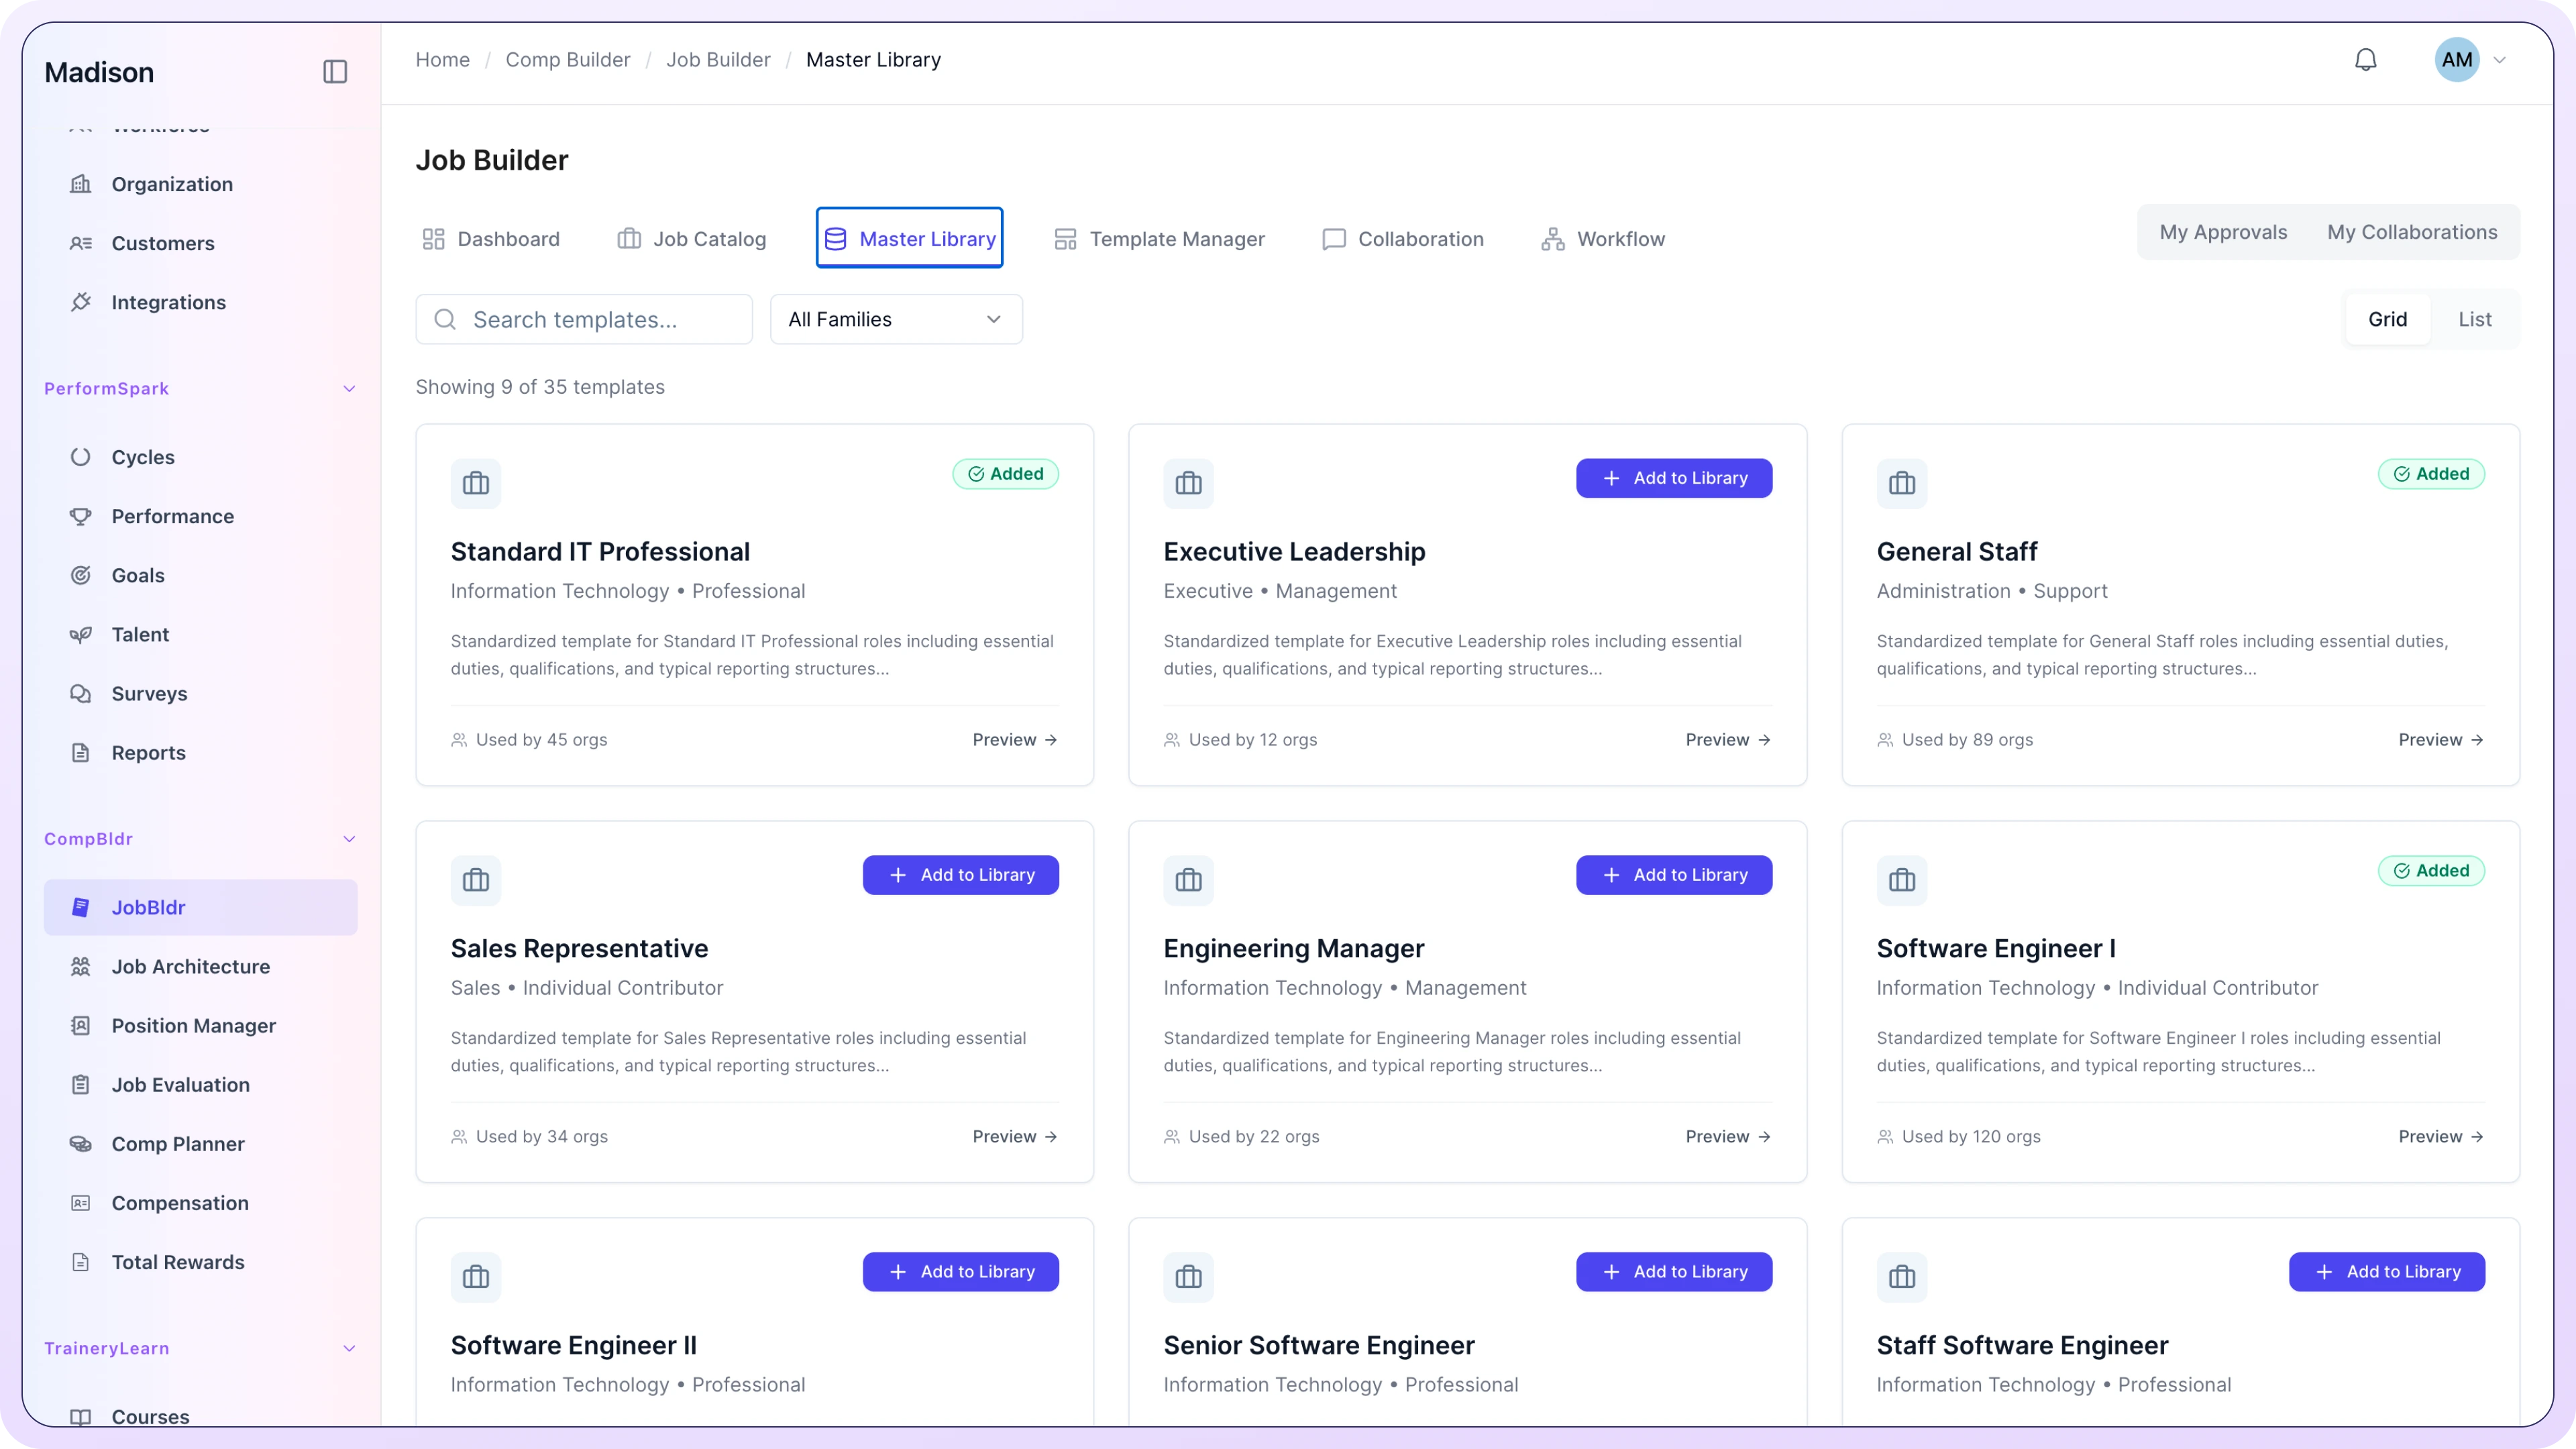Image resolution: width=2576 pixels, height=1449 pixels.
Task: Collapse the CompBldr section
Action: point(349,839)
